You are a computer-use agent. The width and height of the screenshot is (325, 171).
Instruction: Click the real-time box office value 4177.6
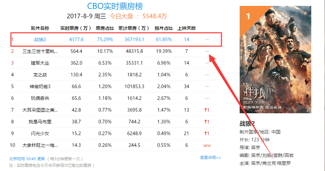pos(76,39)
